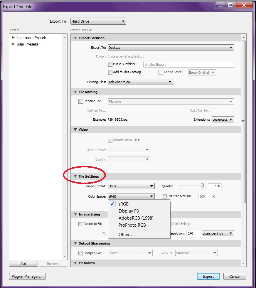Collapse the Metadata section triangle

click(x=75, y=263)
